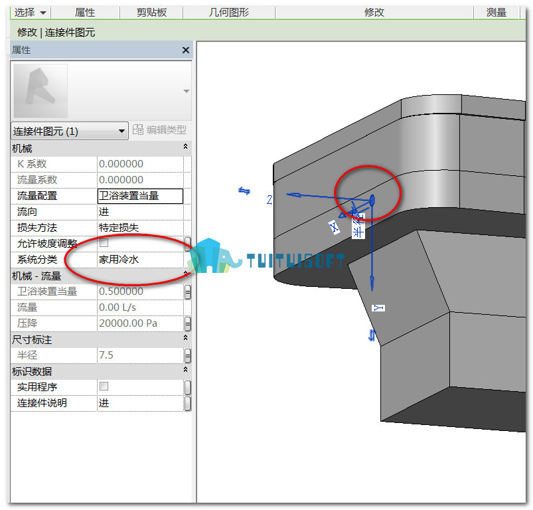Viewport: 533px width, 510px height.
Task: Click the Z axis label in the view
Action: [x=269, y=200]
